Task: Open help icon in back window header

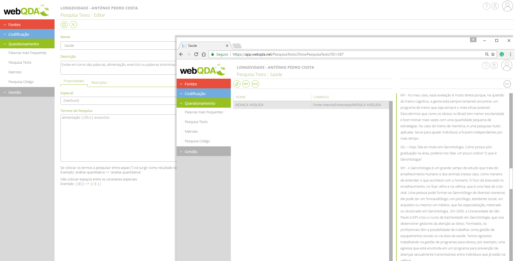Action: coord(486,6)
